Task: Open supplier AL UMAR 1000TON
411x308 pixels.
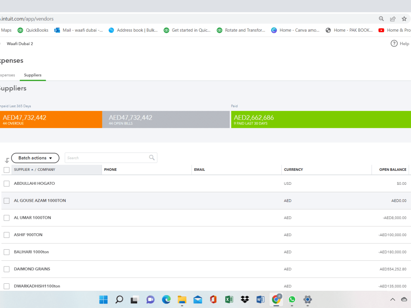Action: 32,218
